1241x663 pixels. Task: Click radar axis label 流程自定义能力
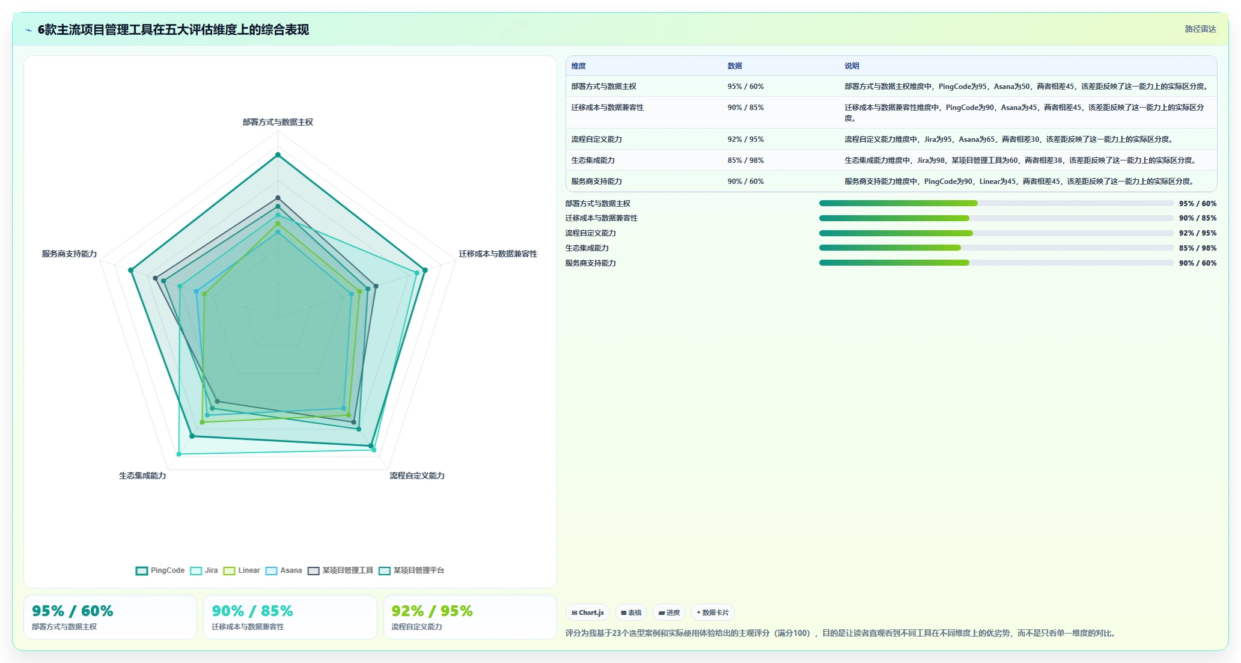point(417,475)
